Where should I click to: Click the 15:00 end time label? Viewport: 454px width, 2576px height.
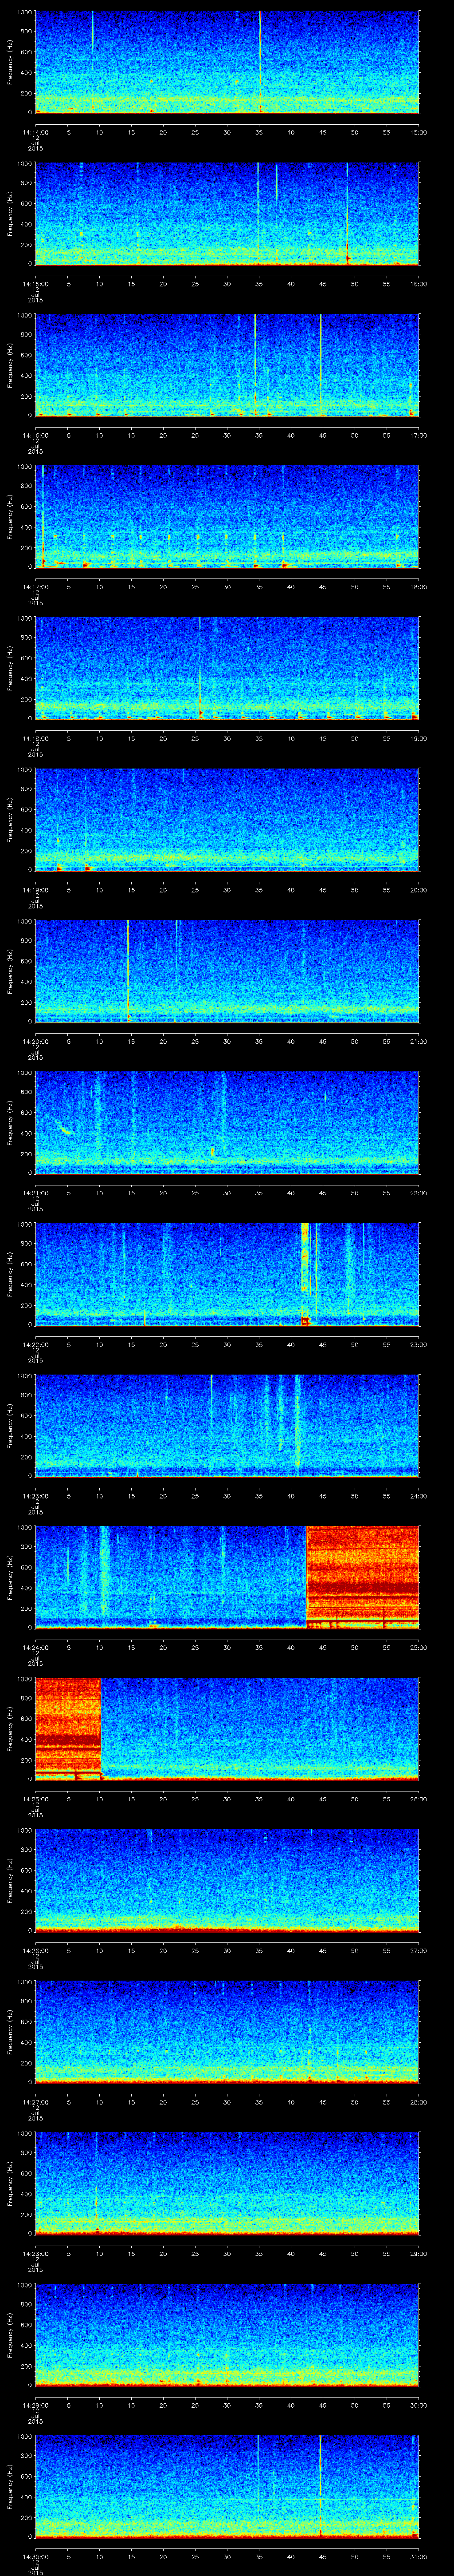pyautogui.click(x=418, y=132)
